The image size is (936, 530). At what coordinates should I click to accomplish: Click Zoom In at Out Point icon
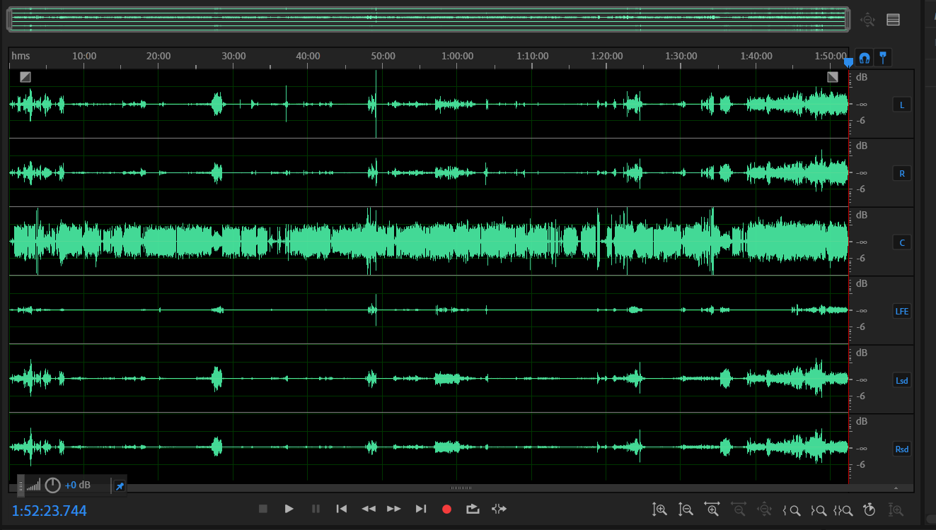click(818, 510)
